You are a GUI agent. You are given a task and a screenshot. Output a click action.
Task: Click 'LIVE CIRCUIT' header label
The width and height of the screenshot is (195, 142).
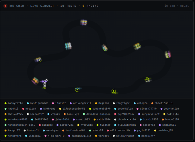[42, 6]
